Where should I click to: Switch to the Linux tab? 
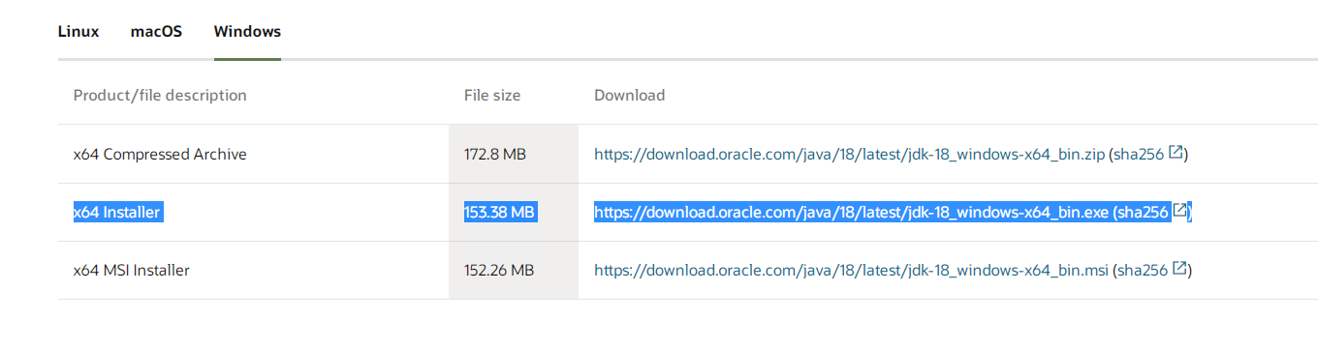pyautogui.click(x=78, y=31)
